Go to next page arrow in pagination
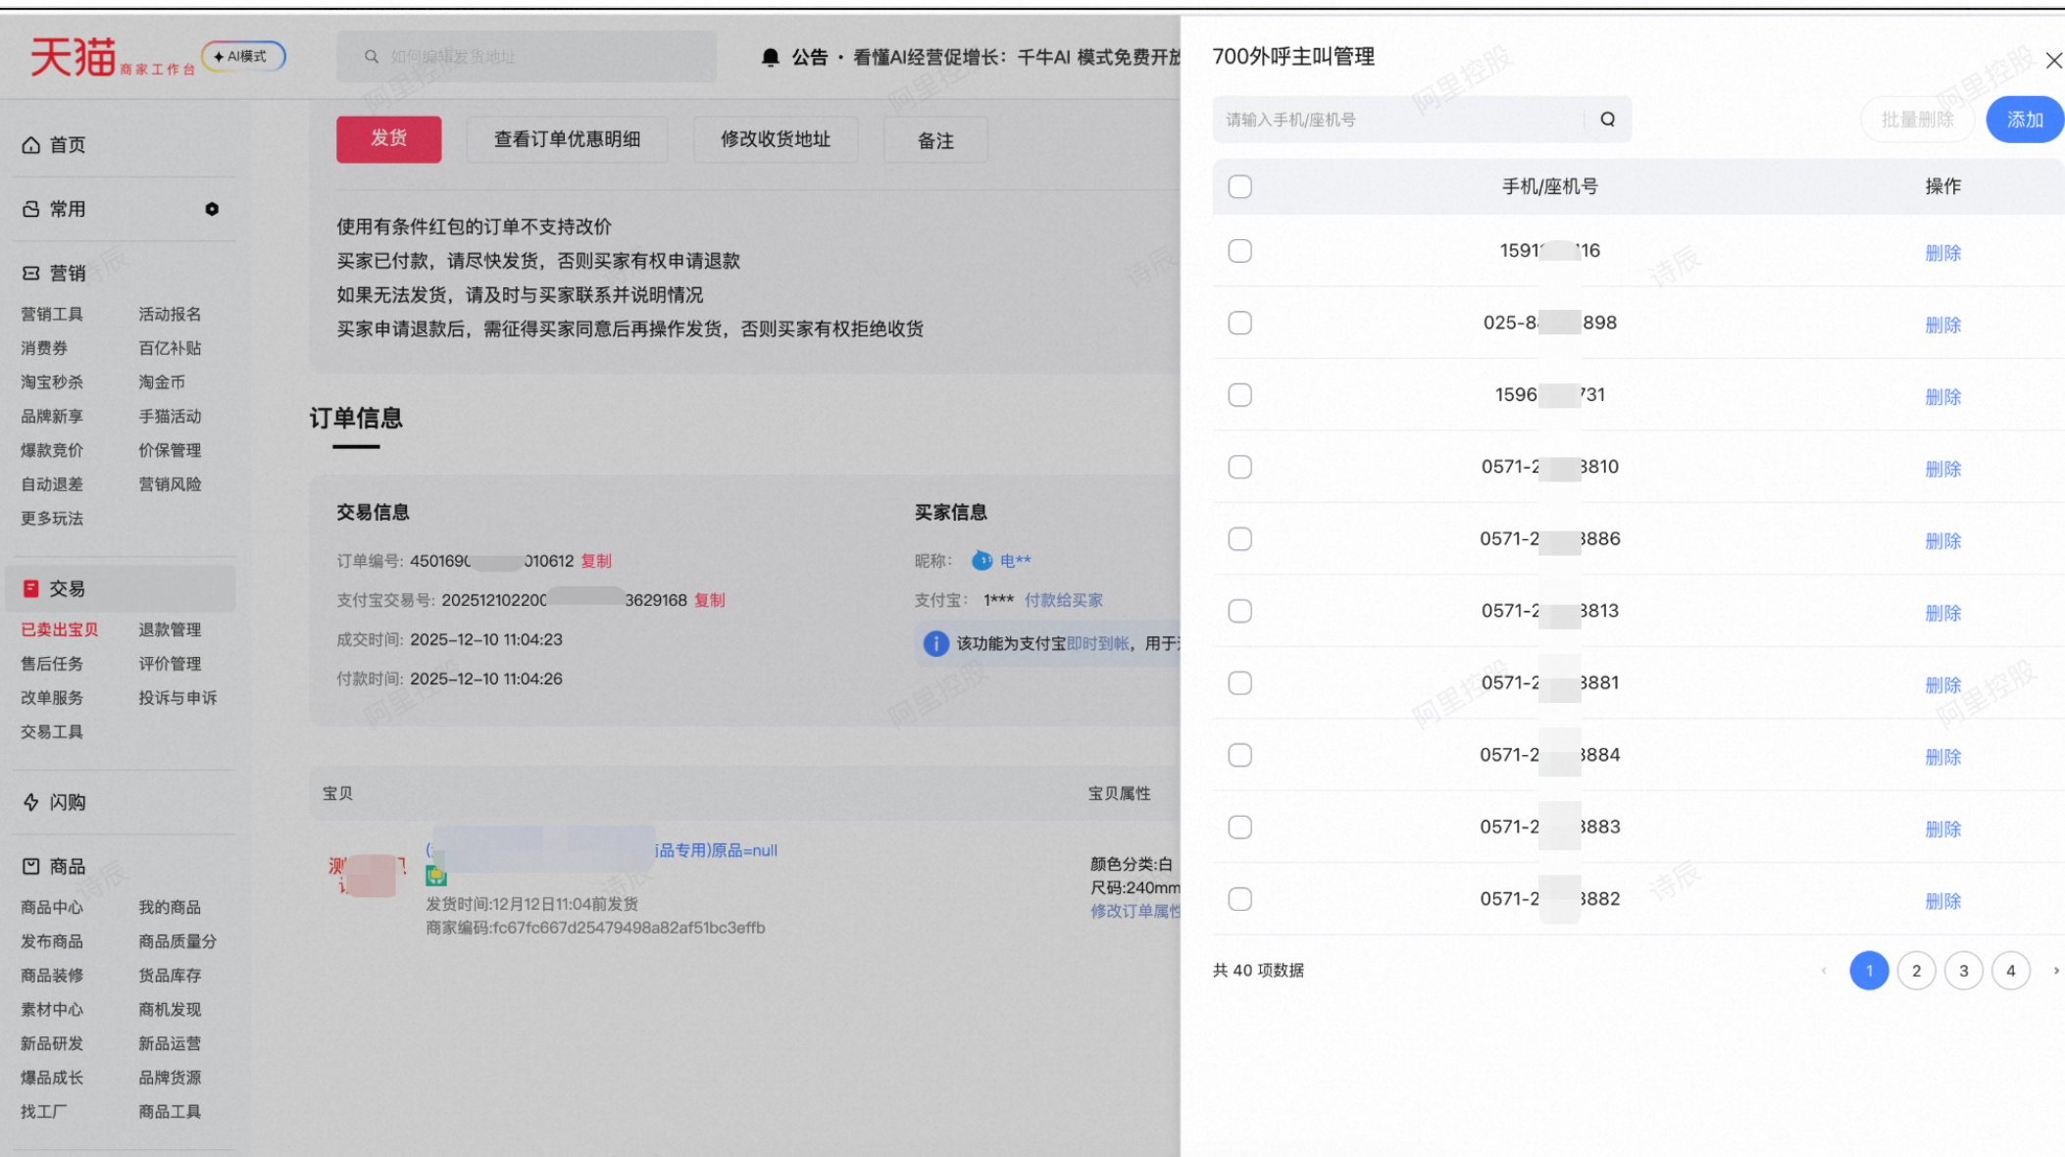Screen dimensions: 2065x1157 [2056, 971]
